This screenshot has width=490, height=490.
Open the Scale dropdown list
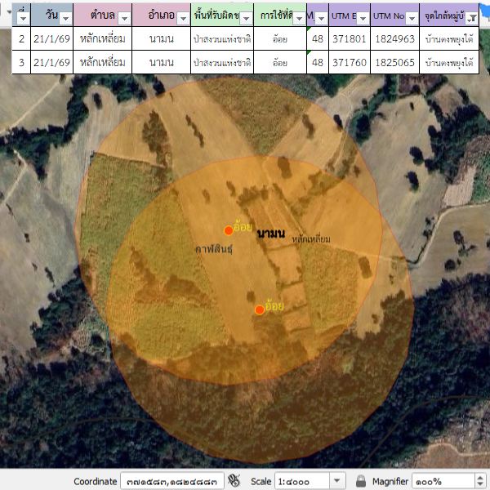click(x=339, y=481)
